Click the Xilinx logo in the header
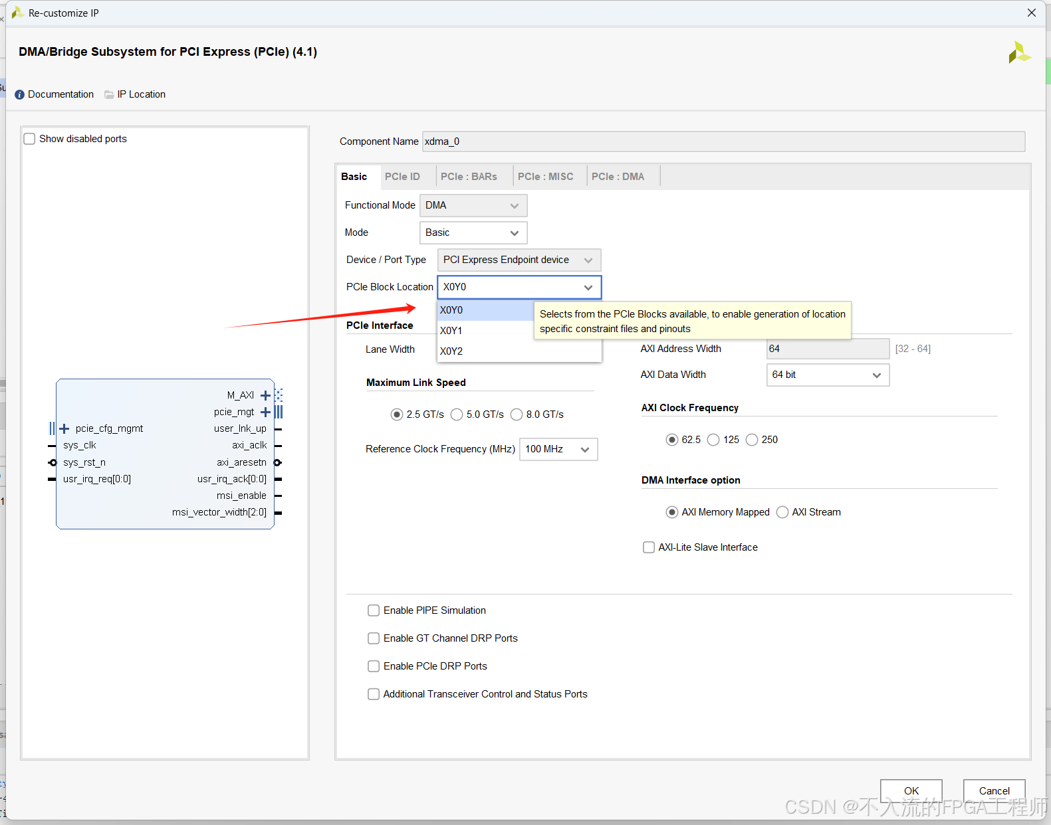 pyautogui.click(x=1019, y=52)
